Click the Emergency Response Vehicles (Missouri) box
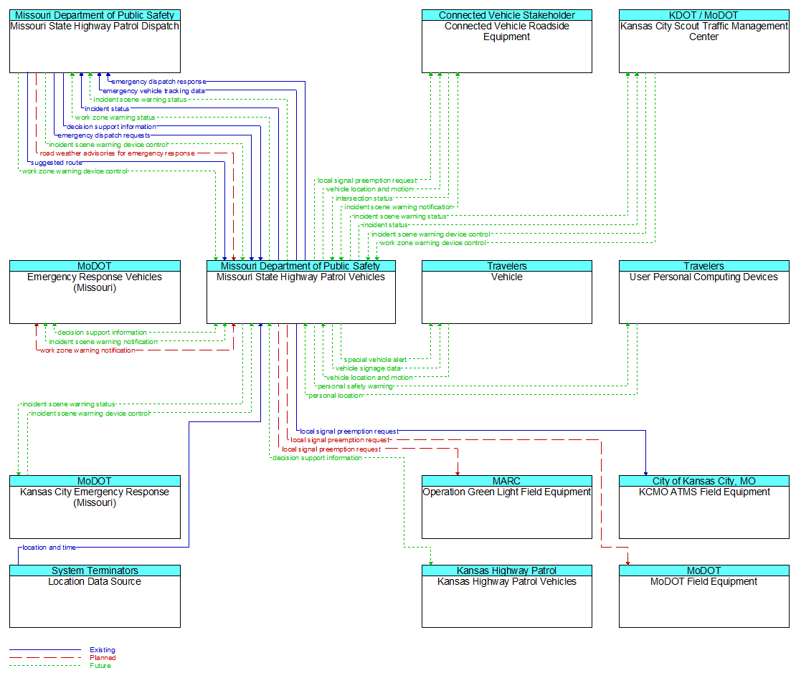The width and height of the screenshot is (796, 678). point(95,292)
